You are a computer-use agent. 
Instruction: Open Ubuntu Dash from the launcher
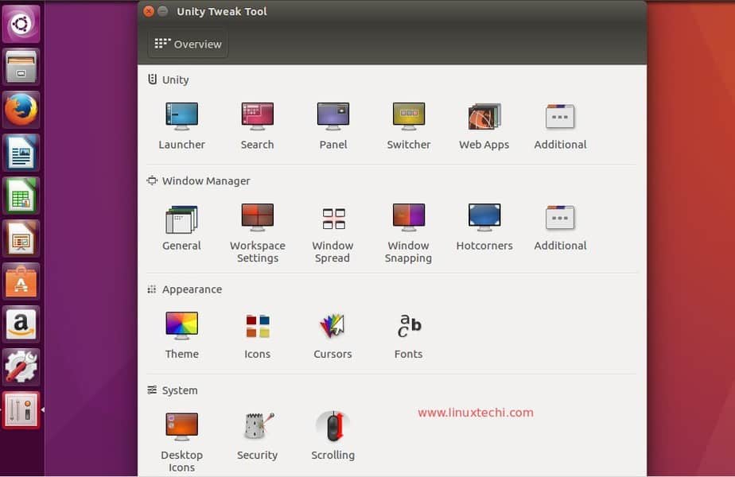[x=21, y=23]
